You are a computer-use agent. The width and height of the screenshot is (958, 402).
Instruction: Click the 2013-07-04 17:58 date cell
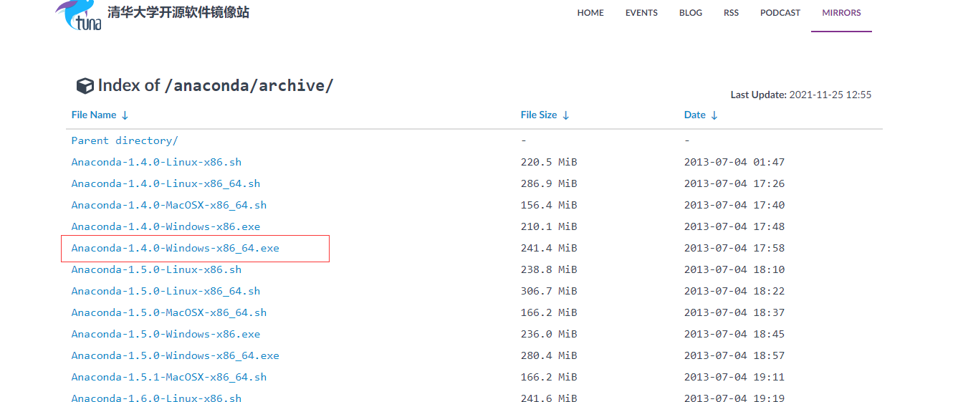pyautogui.click(x=734, y=248)
